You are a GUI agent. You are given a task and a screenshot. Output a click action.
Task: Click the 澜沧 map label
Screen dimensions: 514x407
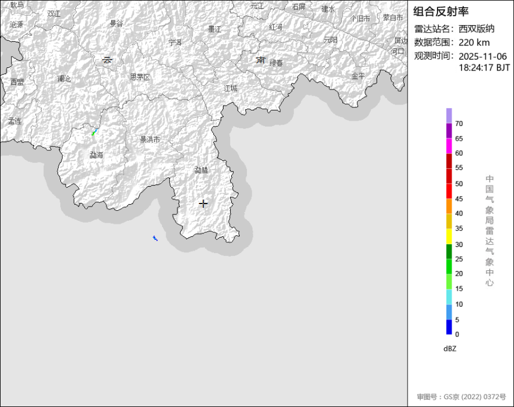[x=64, y=79]
